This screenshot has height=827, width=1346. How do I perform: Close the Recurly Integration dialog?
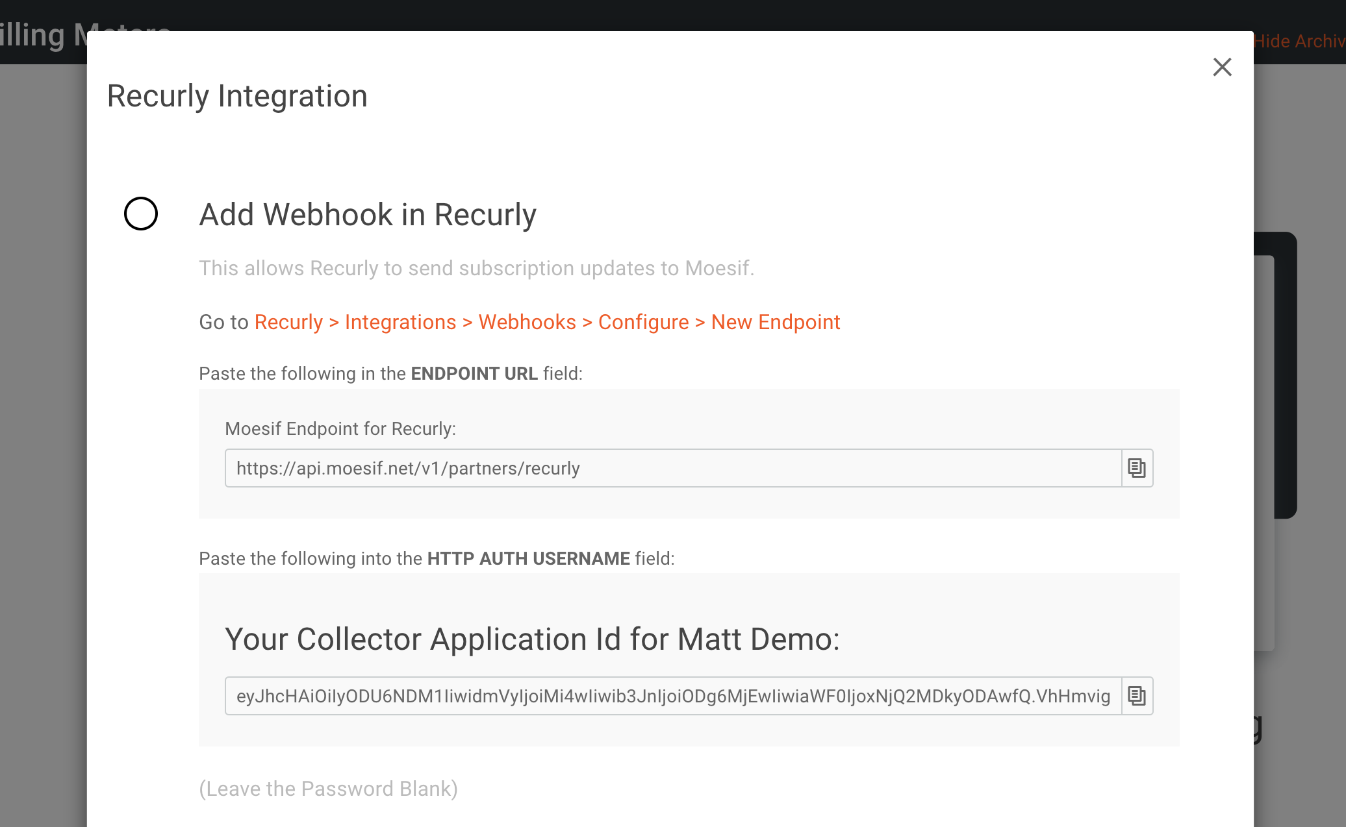(x=1222, y=67)
